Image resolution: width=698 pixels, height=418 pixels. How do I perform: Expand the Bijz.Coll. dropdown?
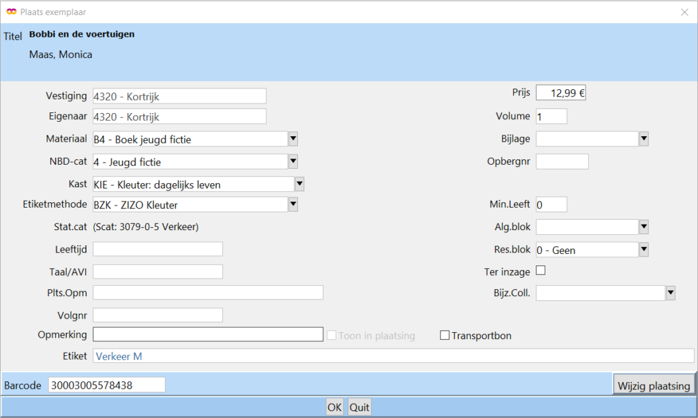(x=670, y=293)
